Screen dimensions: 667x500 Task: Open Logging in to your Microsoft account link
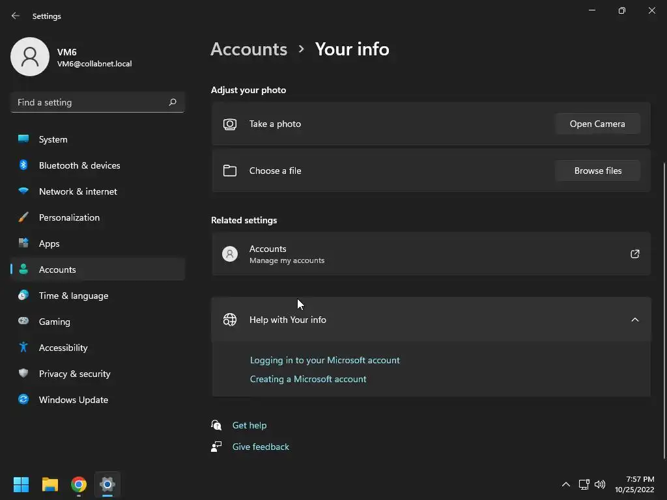[x=325, y=360]
